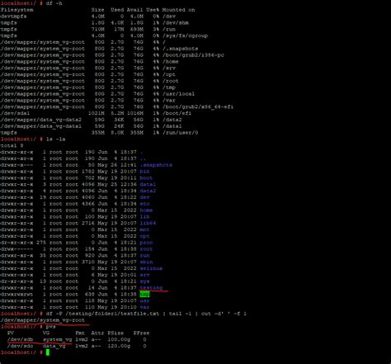Image resolution: width=391 pixels, height=364 pixels.
Task: Click the "/.snapshots" mount point in df output
Action: [180, 49]
